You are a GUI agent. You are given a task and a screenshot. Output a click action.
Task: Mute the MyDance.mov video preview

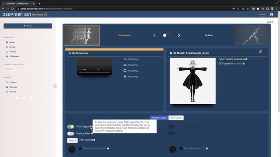98,69
